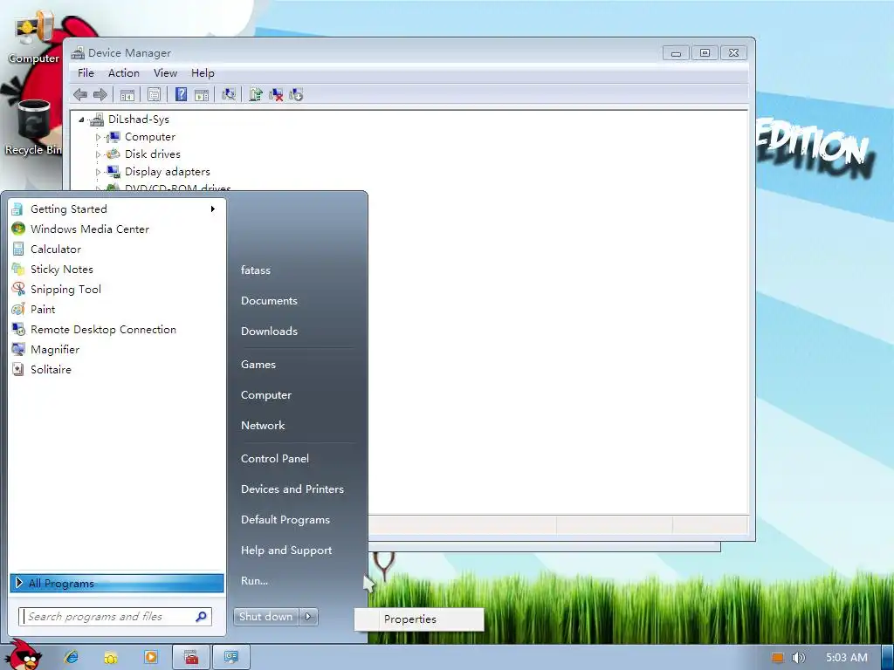Open Downloads from Start menu

(269, 331)
